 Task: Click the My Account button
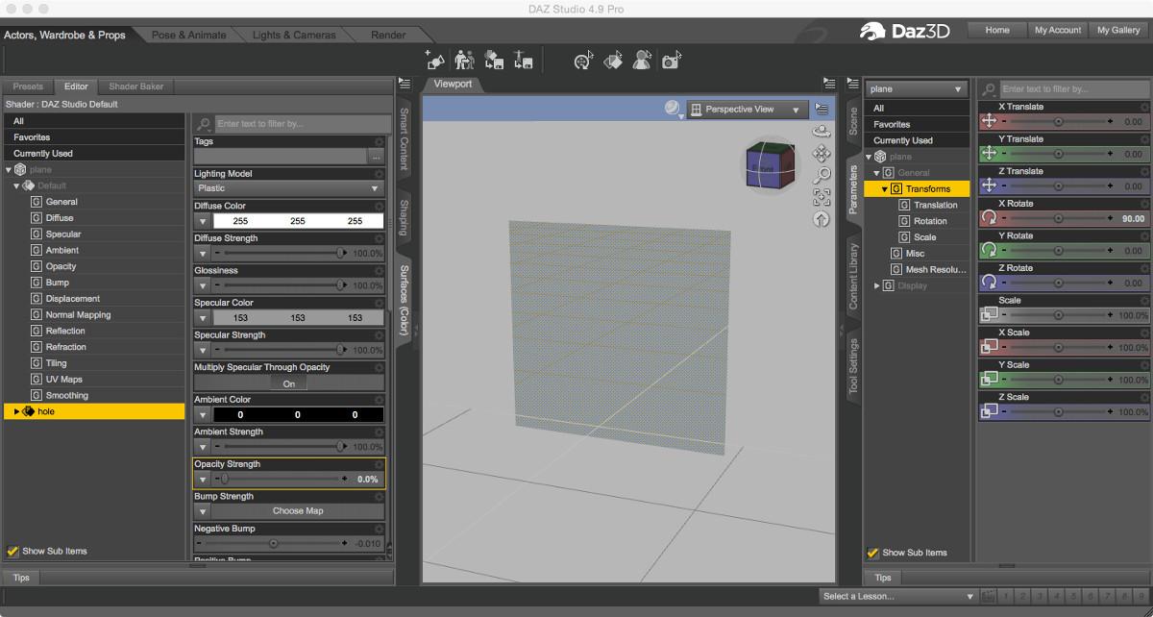coord(1058,30)
